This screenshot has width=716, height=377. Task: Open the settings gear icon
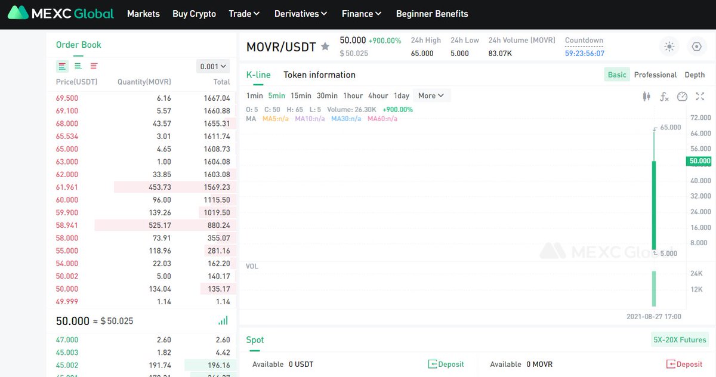[696, 47]
